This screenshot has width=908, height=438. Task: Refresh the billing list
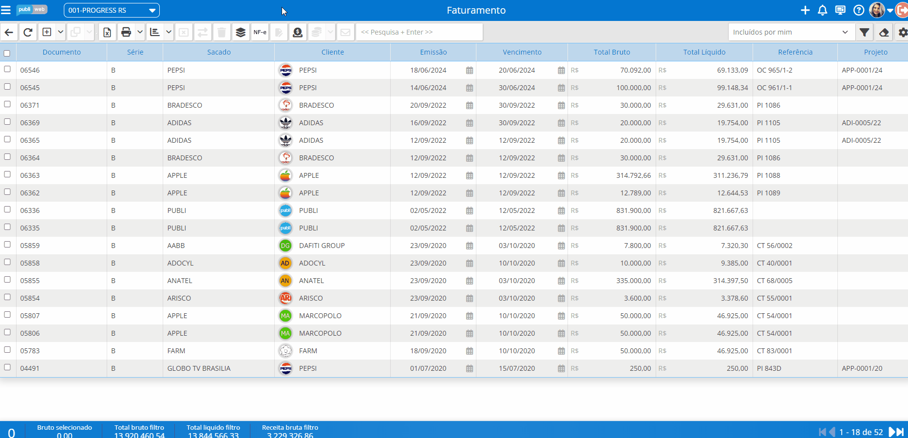point(28,32)
